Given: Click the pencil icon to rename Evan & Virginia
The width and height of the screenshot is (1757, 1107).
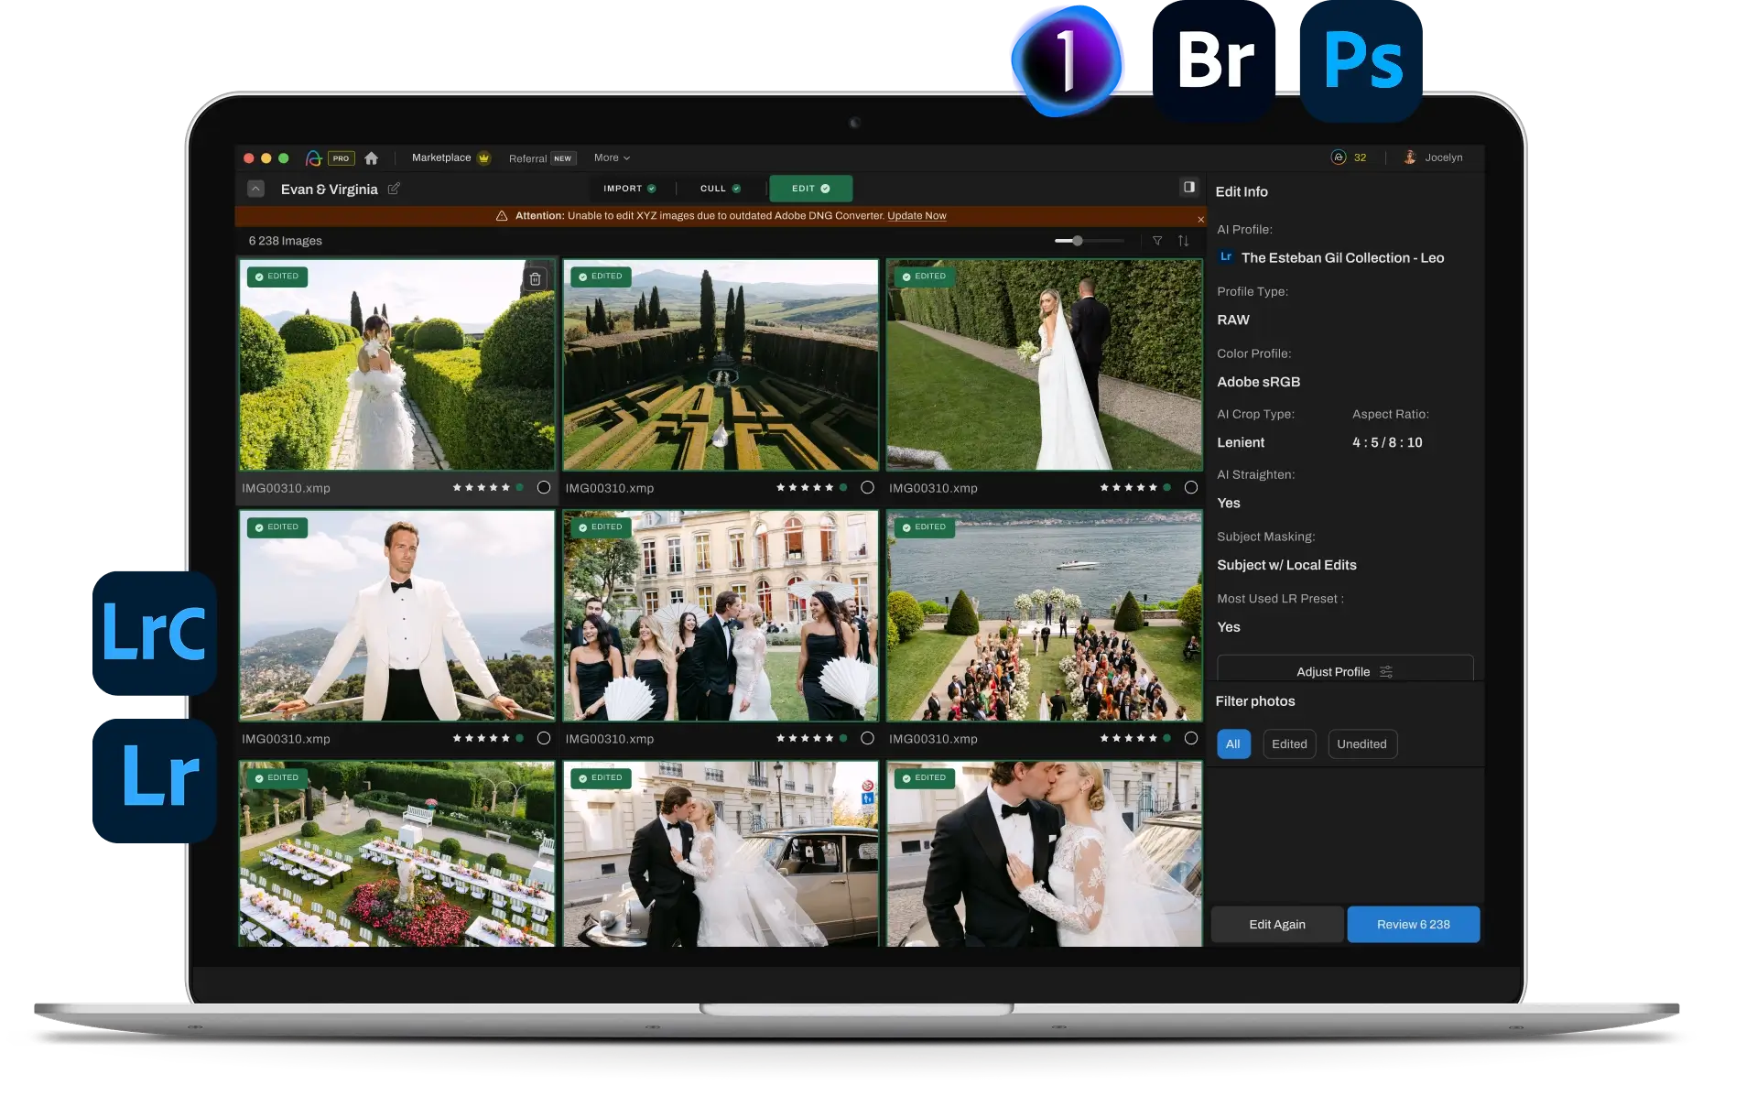Looking at the screenshot, I should point(394,189).
